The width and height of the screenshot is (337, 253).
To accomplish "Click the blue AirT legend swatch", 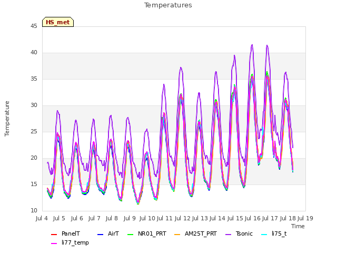I will point(101,234).
